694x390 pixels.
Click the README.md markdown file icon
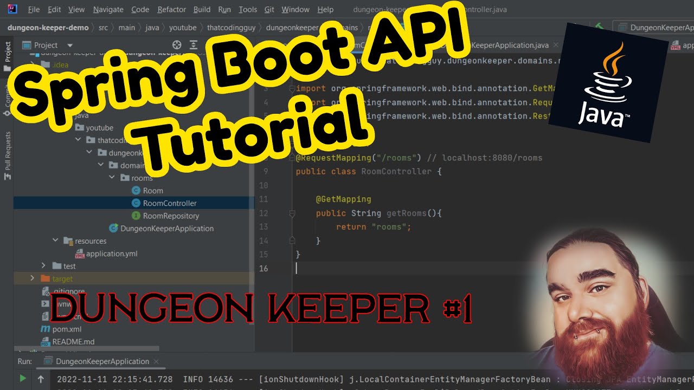pos(46,342)
